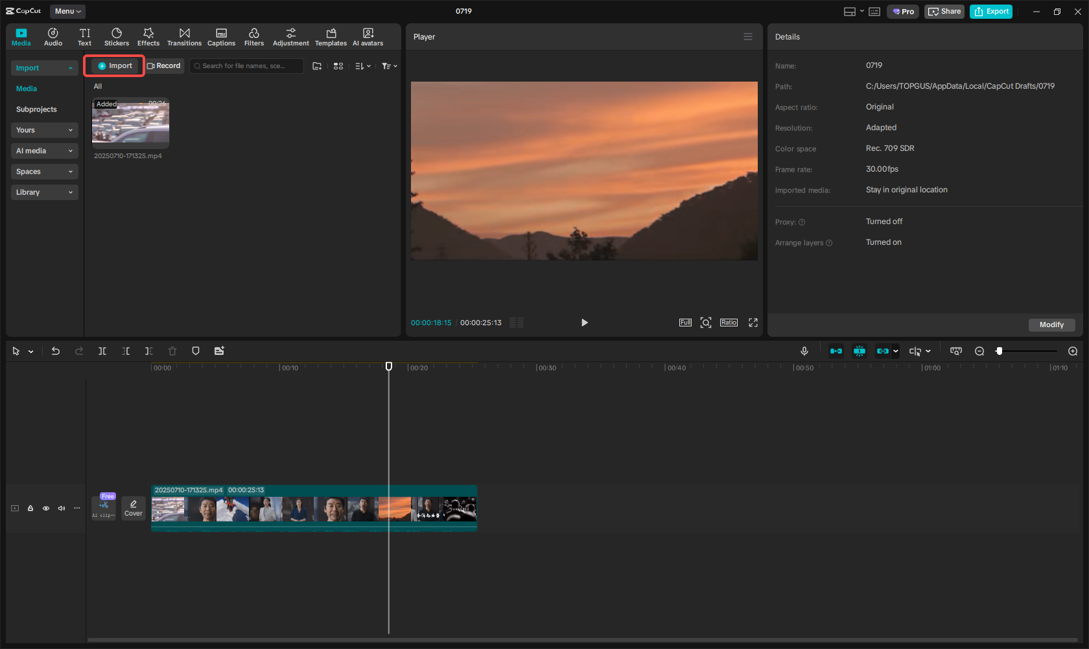This screenshot has width=1089, height=649.
Task: Click the microphone voiceover record icon
Action: tap(804, 351)
